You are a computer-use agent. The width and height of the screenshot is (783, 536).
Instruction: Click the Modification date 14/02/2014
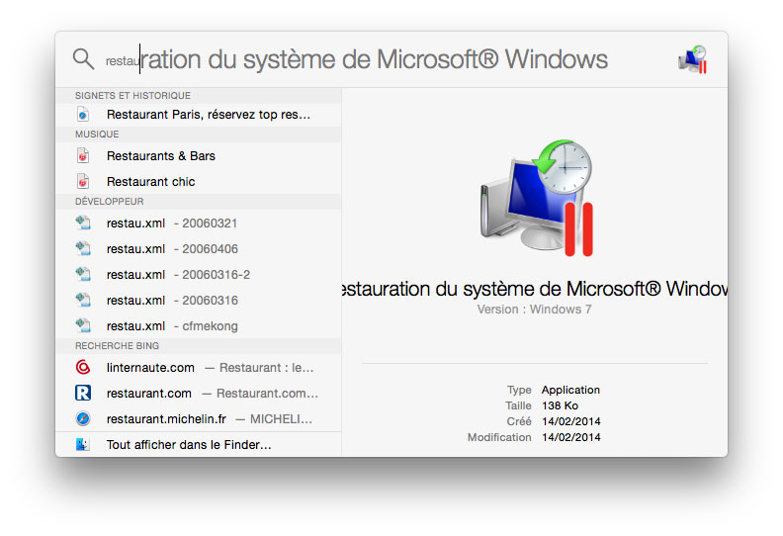[571, 437]
